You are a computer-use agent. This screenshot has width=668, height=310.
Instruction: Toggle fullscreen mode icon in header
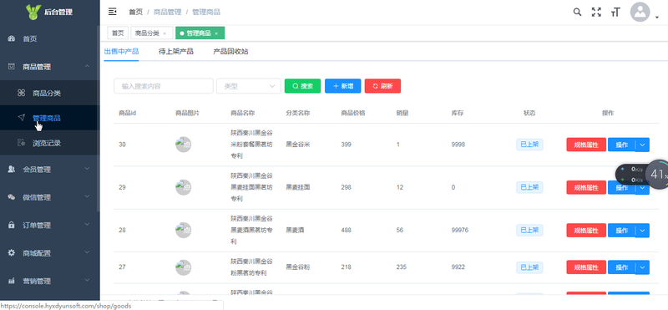point(596,13)
